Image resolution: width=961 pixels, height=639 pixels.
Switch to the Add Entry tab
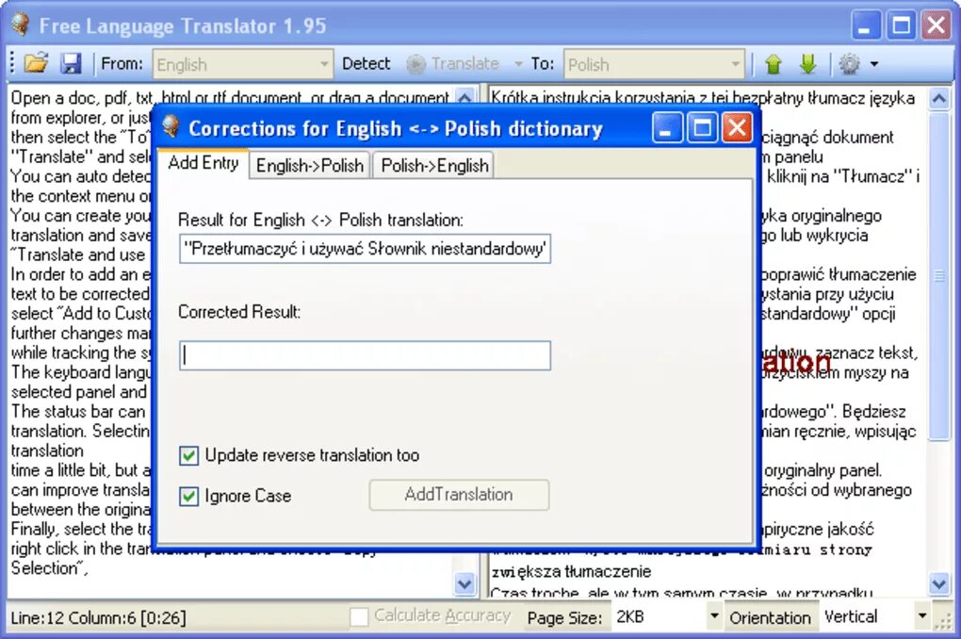204,163
